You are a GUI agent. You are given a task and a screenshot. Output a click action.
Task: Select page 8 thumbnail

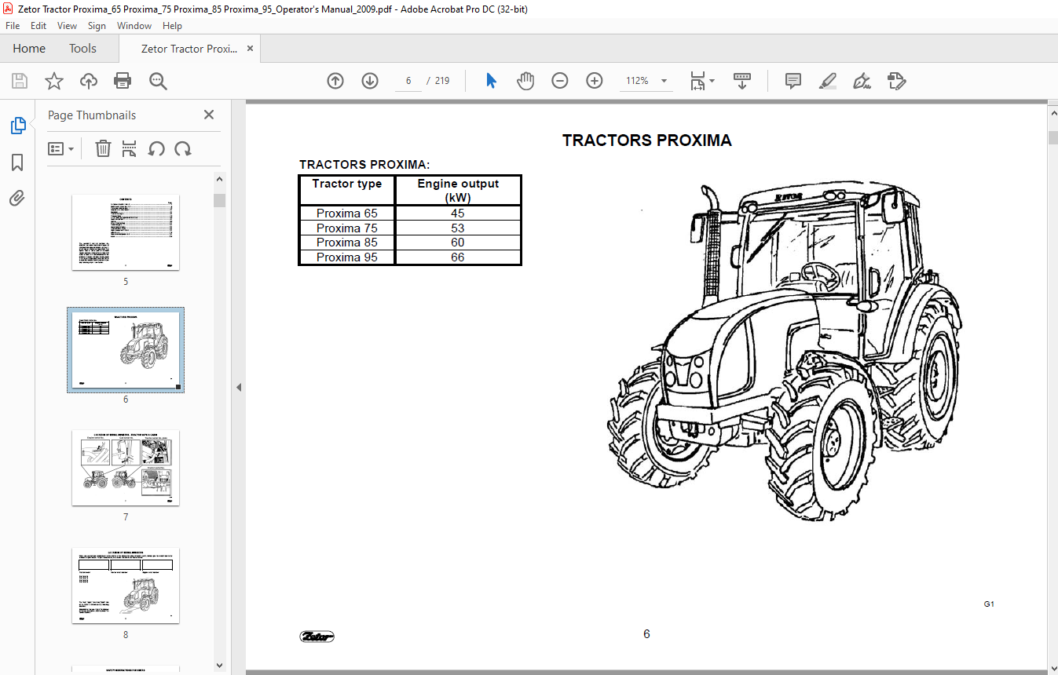tap(126, 586)
